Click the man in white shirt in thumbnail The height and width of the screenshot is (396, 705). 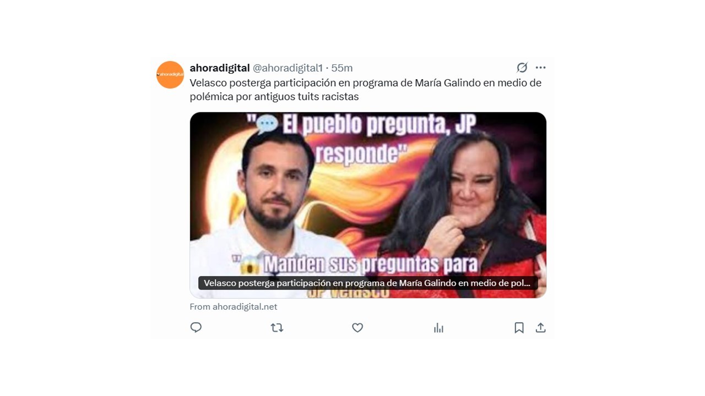(x=270, y=209)
